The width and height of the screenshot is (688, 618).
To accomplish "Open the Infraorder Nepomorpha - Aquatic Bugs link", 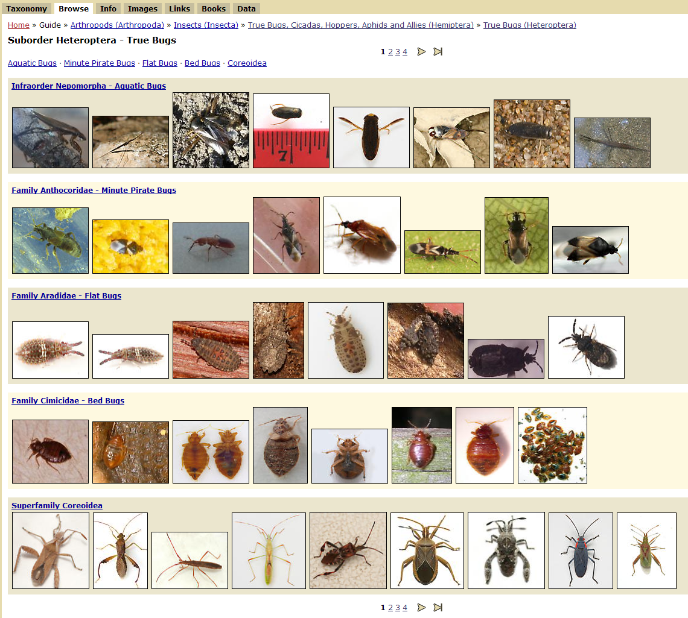I will coord(88,86).
